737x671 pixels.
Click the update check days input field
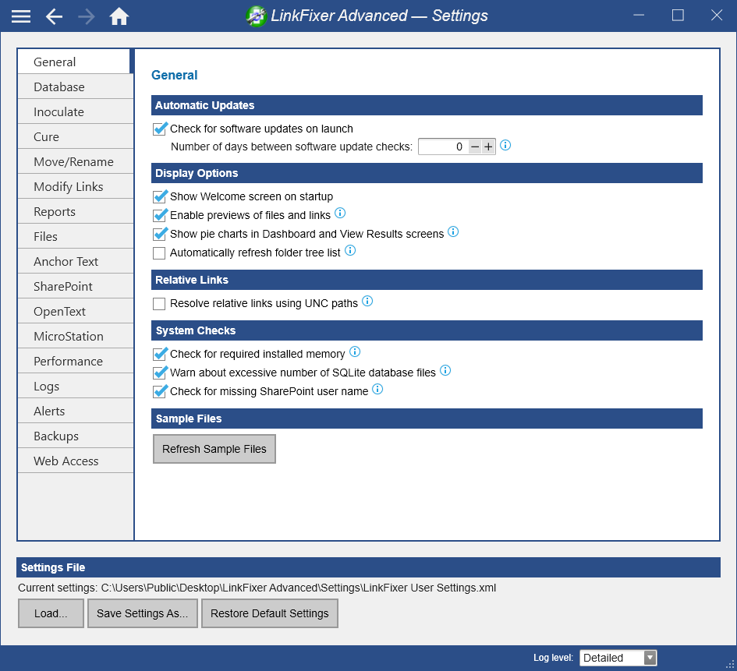pos(443,147)
